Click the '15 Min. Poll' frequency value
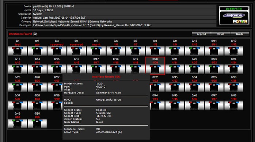Image resolution: width=255 pixels, height=142 pixels. [104, 116]
